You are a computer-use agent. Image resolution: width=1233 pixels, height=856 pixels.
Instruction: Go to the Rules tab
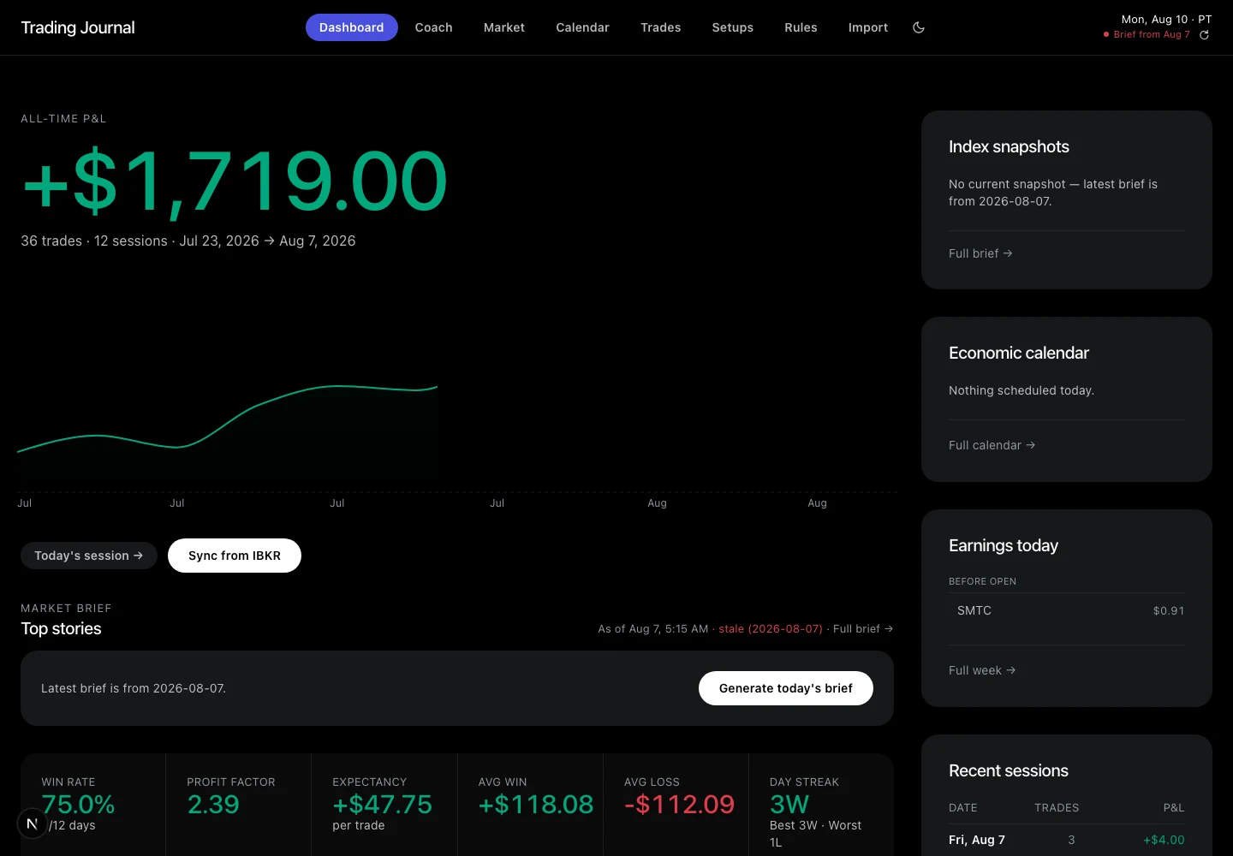(801, 27)
